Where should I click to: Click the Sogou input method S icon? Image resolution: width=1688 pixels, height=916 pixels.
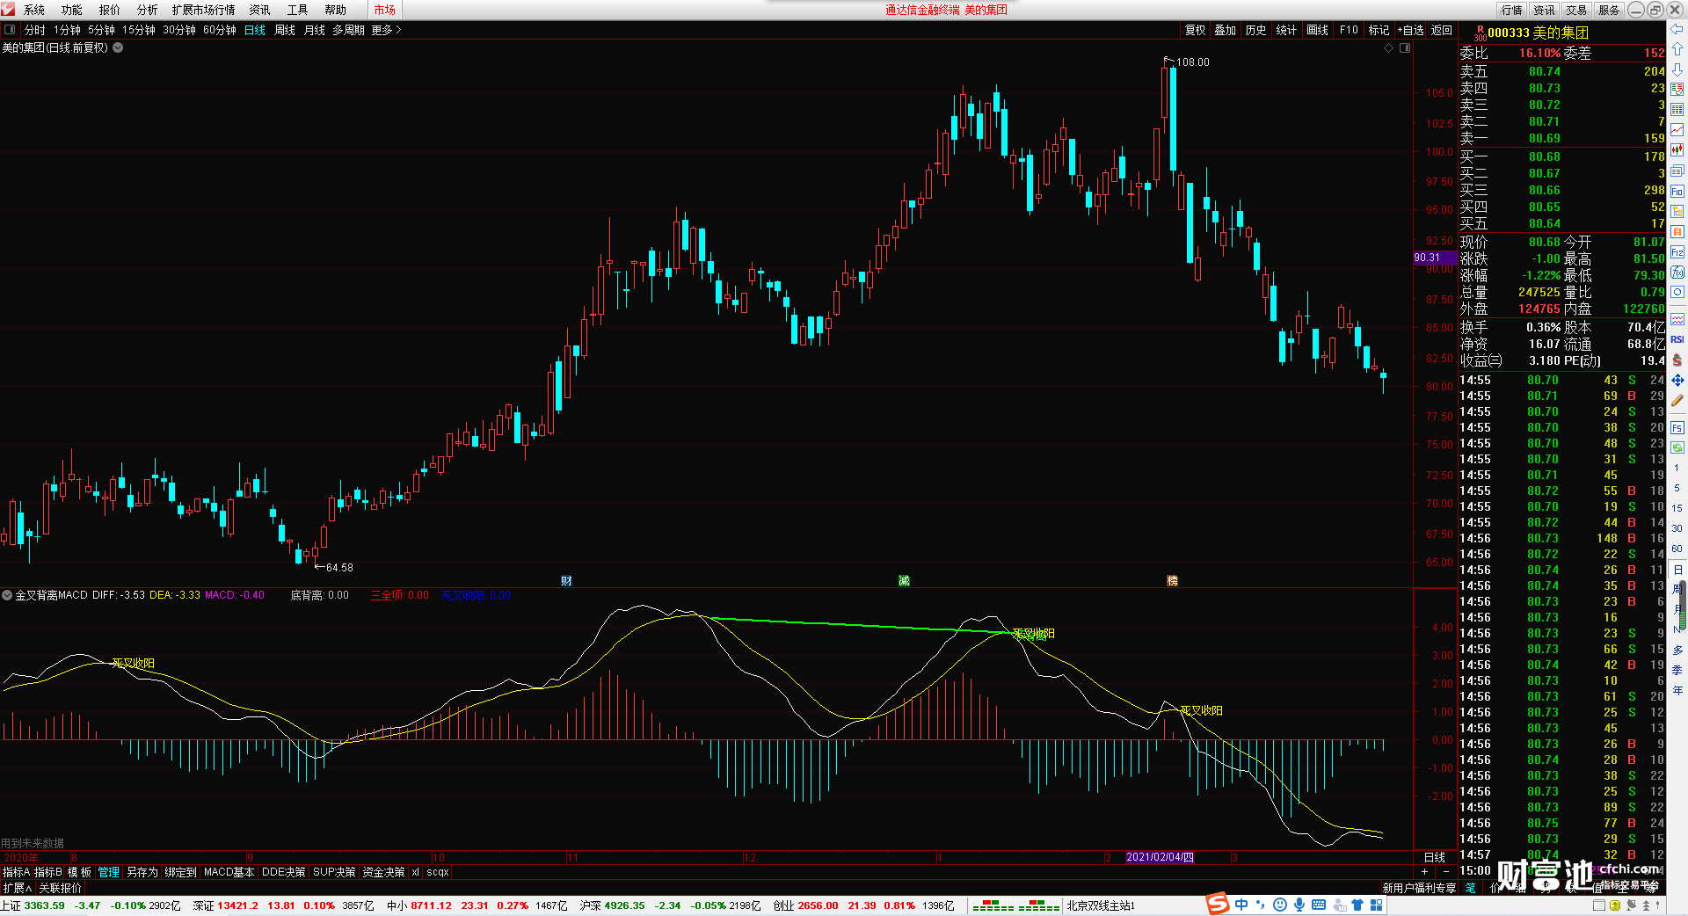click(1218, 904)
